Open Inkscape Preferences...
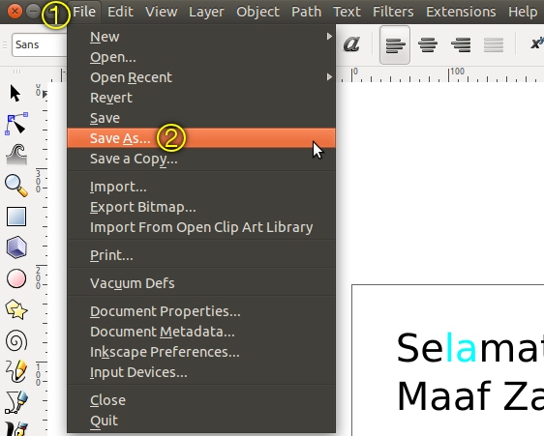 tap(201, 352)
